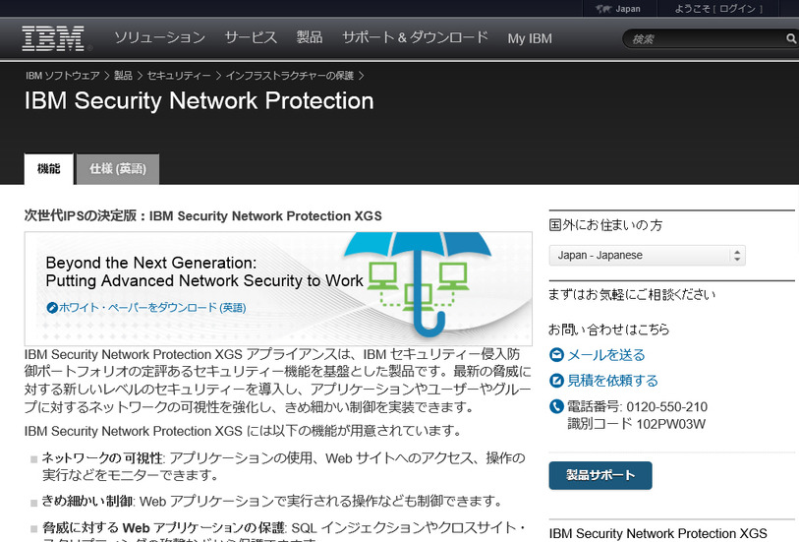
Task: Switch to the 仕様 (英語) tab
Action: tap(117, 169)
